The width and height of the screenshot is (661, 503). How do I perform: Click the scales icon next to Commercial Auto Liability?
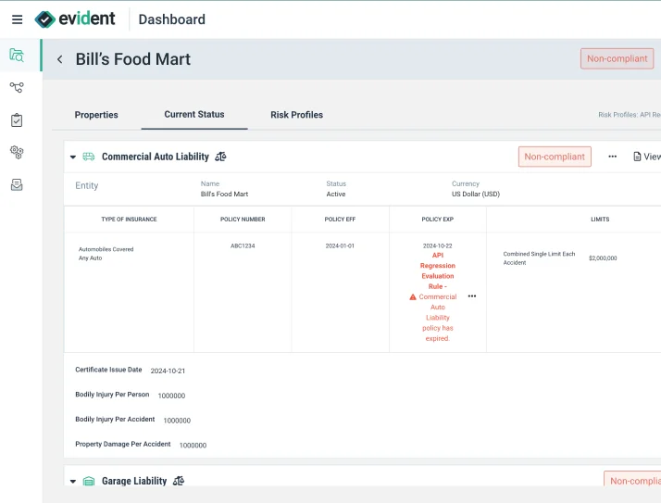(x=220, y=157)
